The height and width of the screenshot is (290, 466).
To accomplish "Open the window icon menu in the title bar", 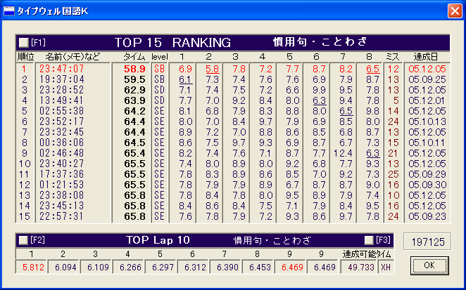I will pyautogui.click(x=8, y=11).
